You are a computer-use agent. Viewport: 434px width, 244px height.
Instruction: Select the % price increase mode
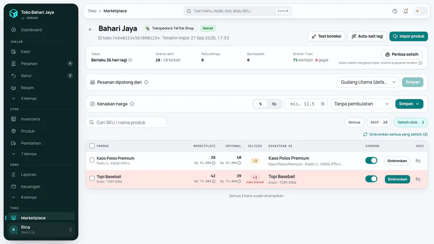coord(260,104)
